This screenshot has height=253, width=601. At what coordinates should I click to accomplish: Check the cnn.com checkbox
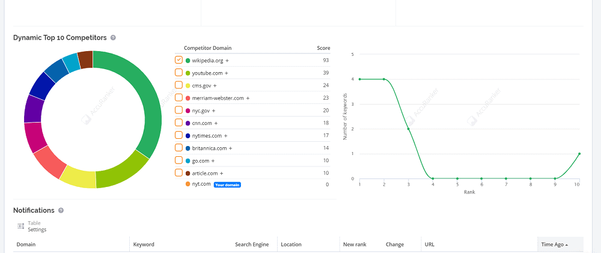tap(178, 123)
